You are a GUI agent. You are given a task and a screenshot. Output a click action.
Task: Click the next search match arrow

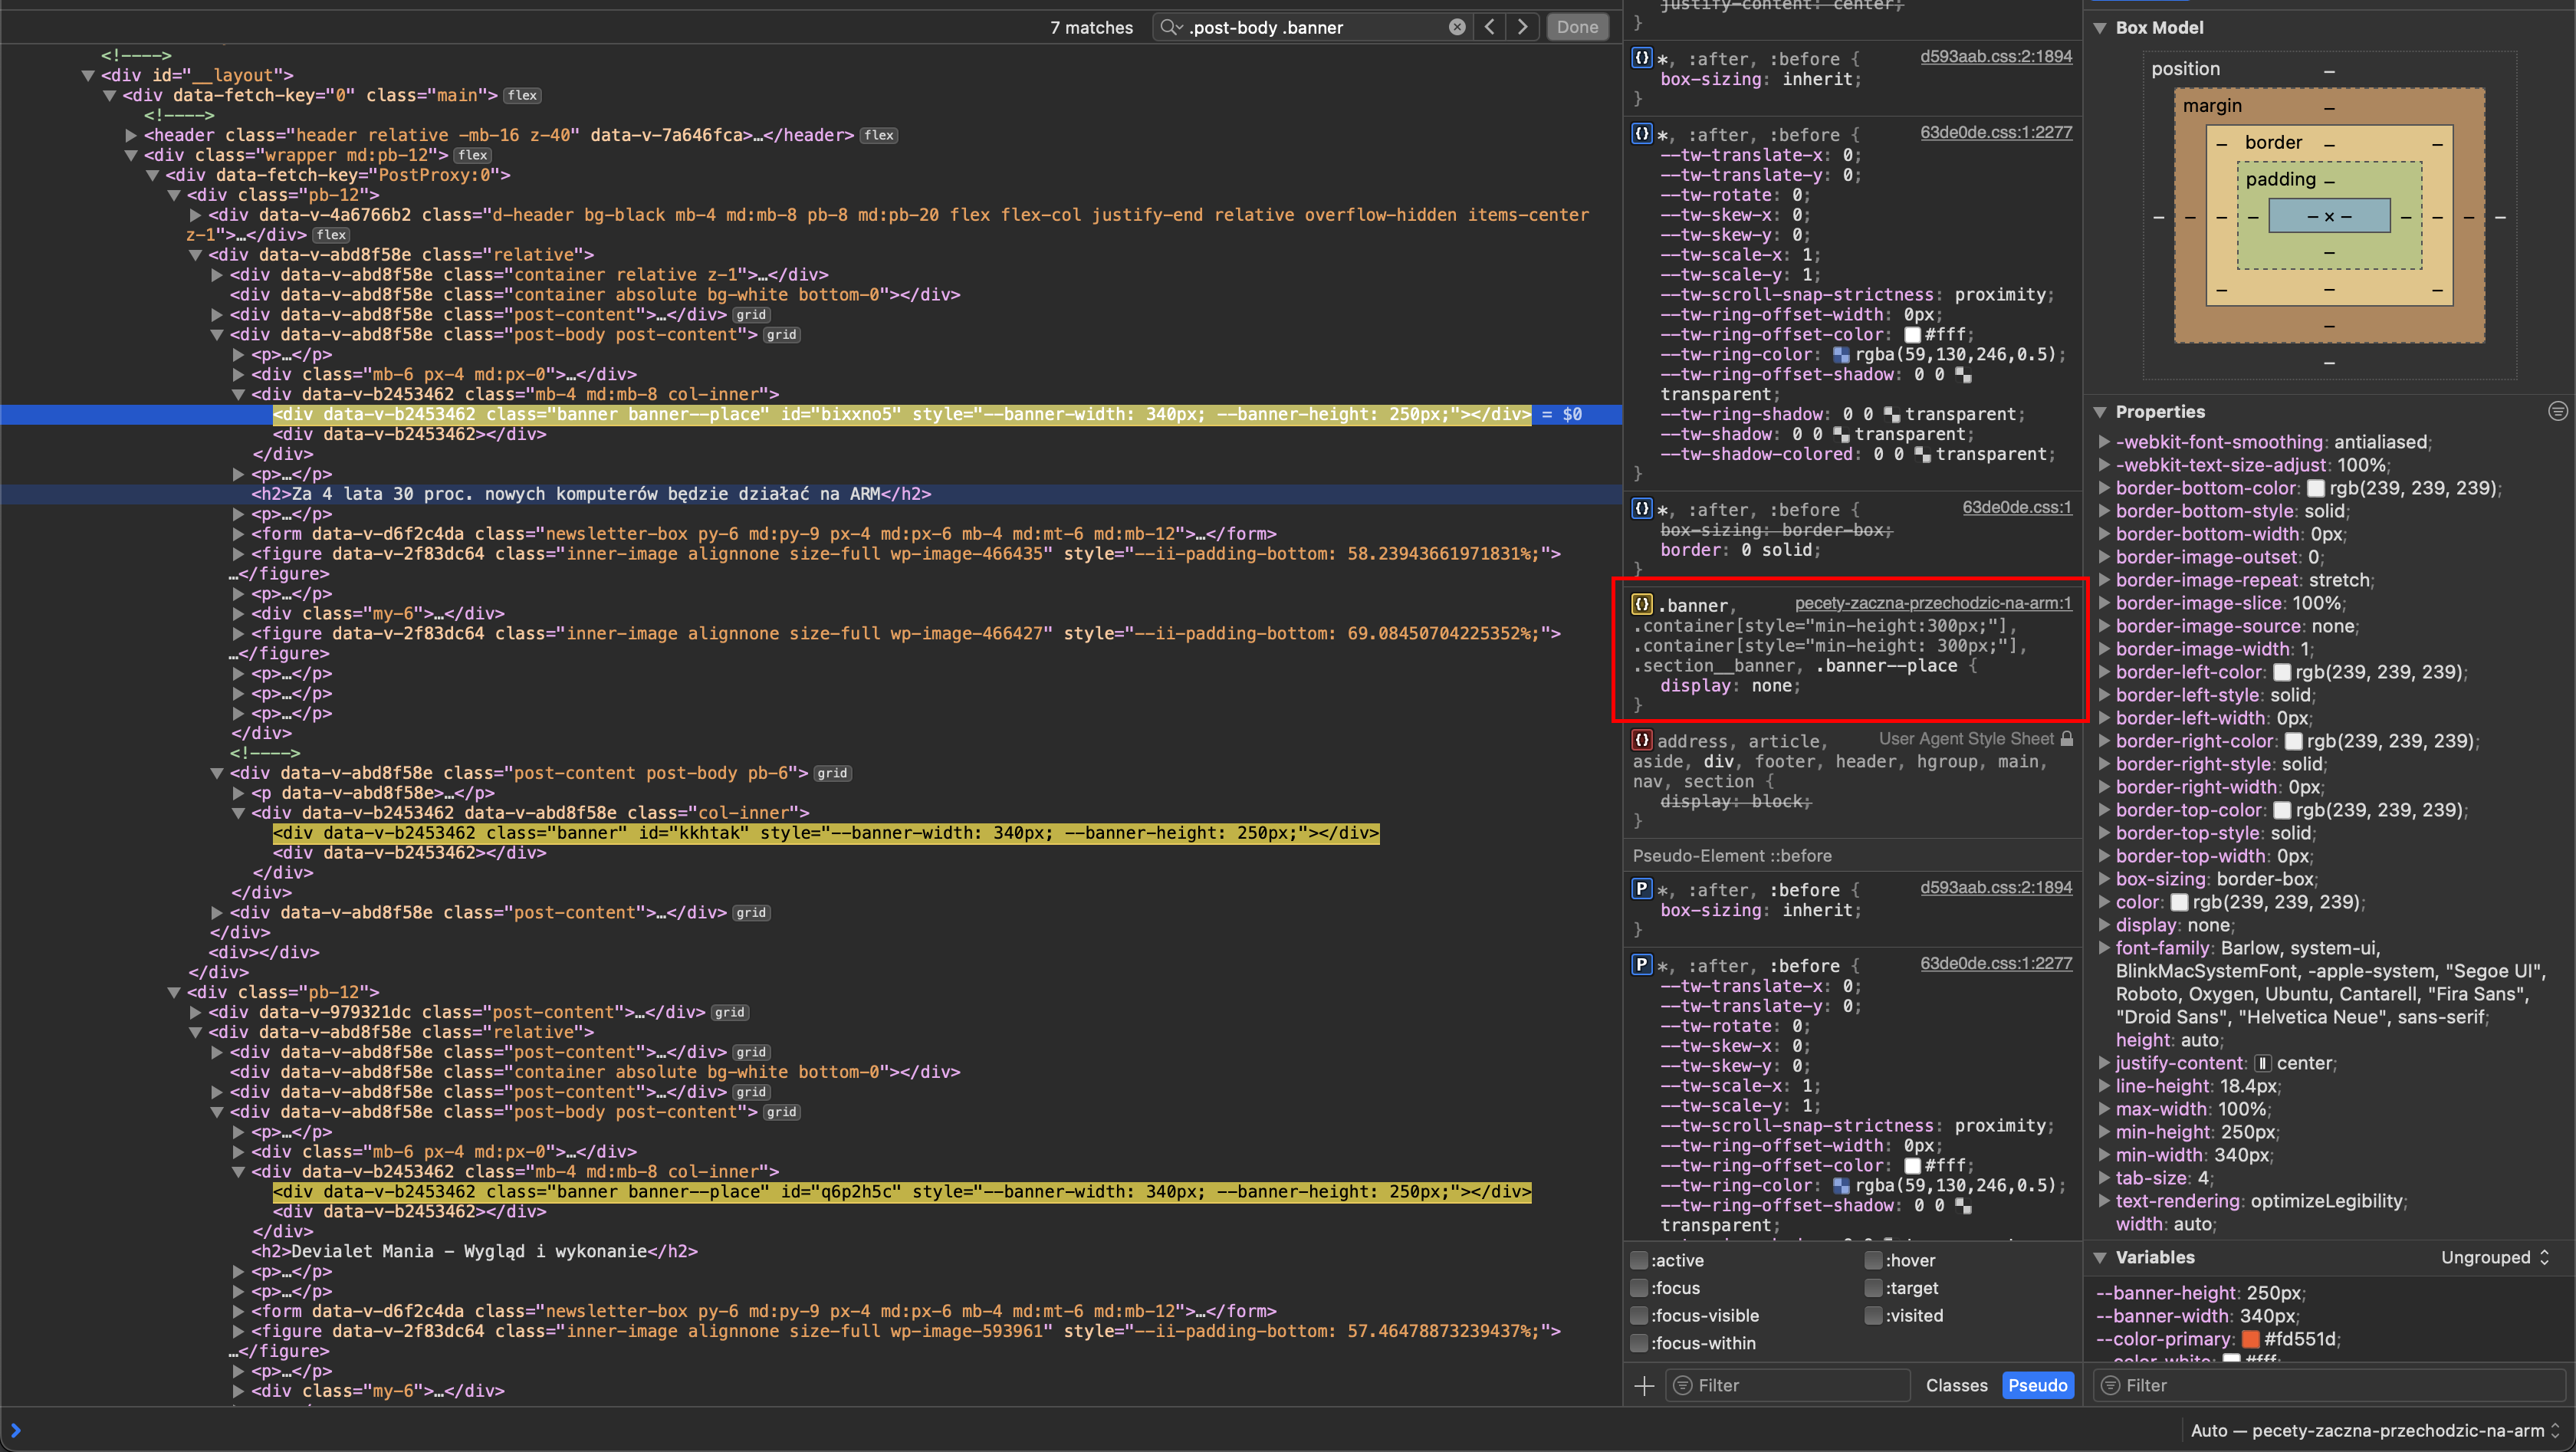click(1522, 27)
